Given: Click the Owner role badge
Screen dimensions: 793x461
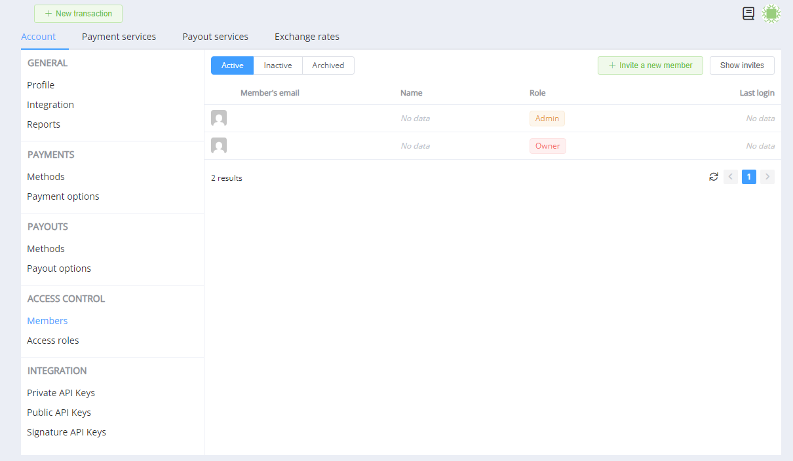Looking at the screenshot, I should click(x=547, y=146).
